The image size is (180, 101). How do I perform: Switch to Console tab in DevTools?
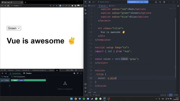[x=18, y=70]
